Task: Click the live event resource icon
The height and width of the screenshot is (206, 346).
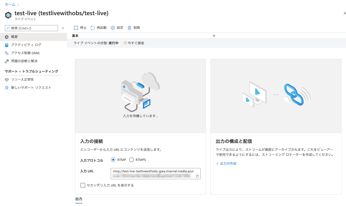Action: tap(8, 15)
